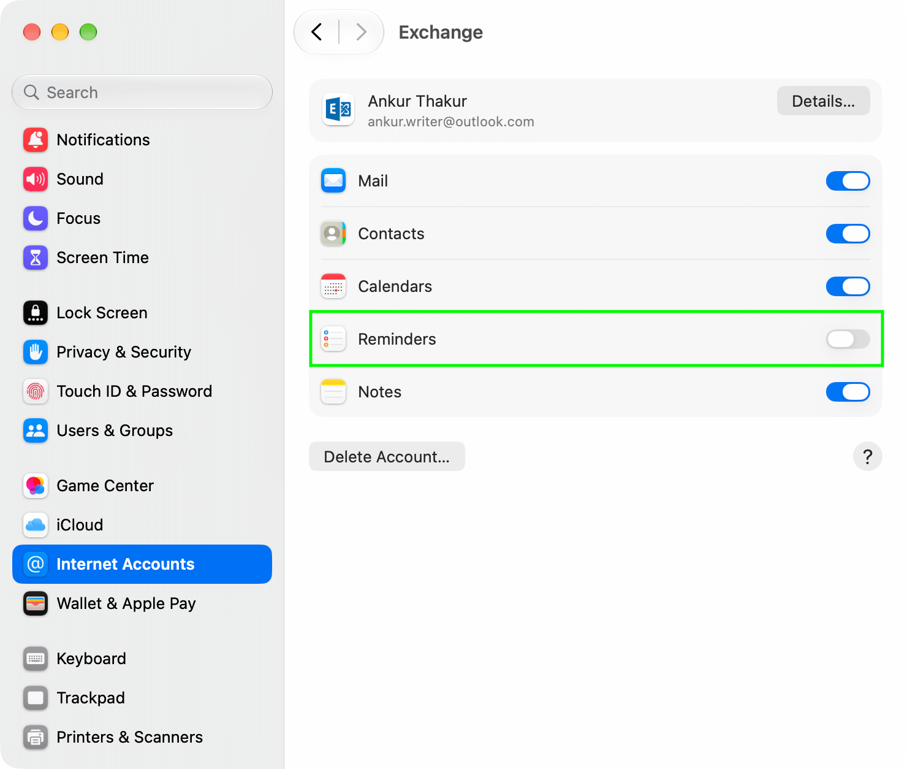Click the ankur.writer@outlook.com email text

451,121
